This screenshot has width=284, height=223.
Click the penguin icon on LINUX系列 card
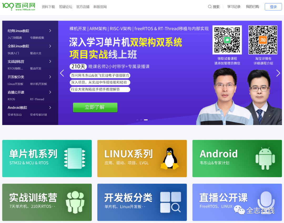point(170,158)
